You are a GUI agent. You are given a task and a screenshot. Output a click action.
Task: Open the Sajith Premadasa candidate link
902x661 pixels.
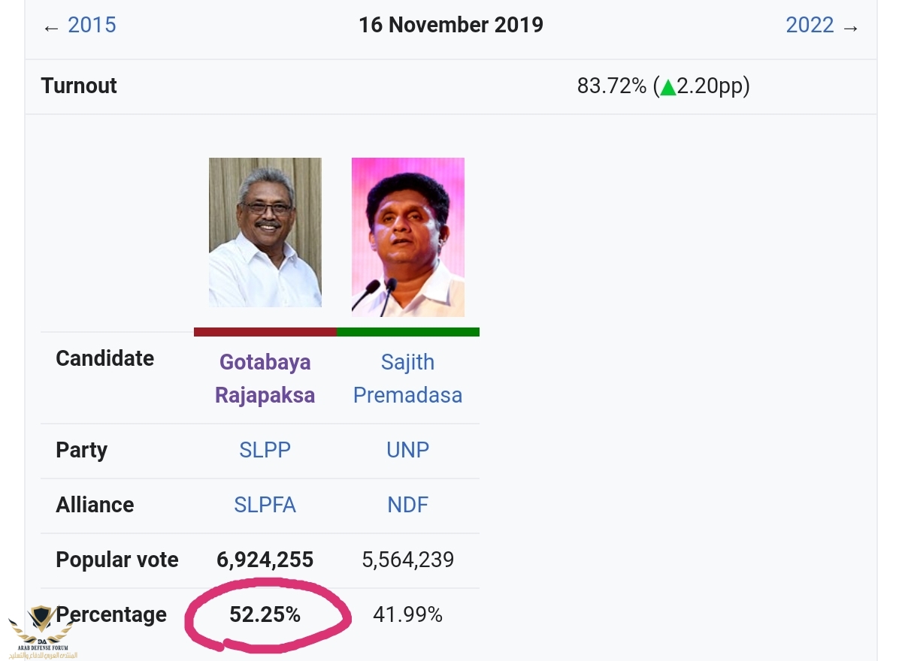pos(408,379)
